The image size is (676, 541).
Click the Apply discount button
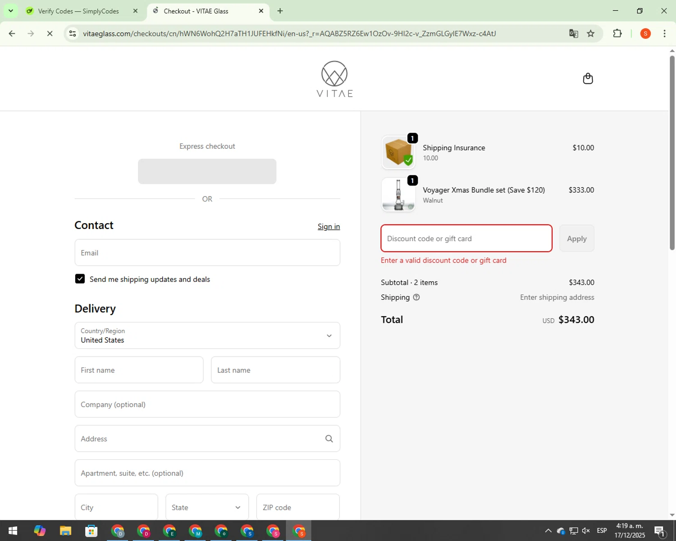[577, 238]
